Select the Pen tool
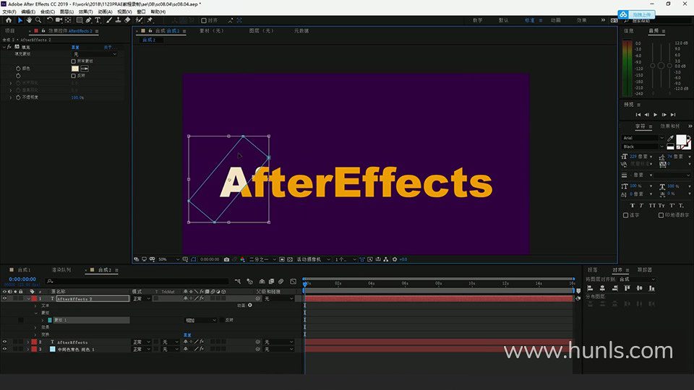 88,20
